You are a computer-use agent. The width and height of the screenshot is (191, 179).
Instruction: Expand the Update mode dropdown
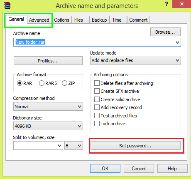pyautogui.click(x=135, y=60)
